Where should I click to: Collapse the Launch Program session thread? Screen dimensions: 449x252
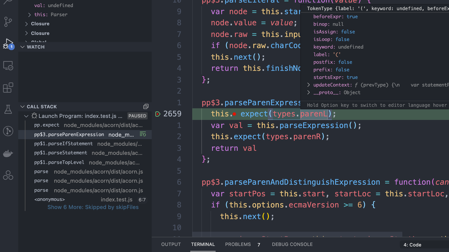(x=26, y=116)
